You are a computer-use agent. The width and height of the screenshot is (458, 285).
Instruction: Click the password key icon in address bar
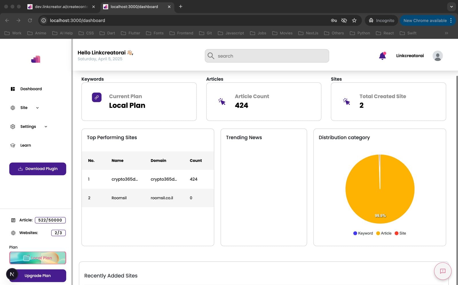click(x=334, y=20)
